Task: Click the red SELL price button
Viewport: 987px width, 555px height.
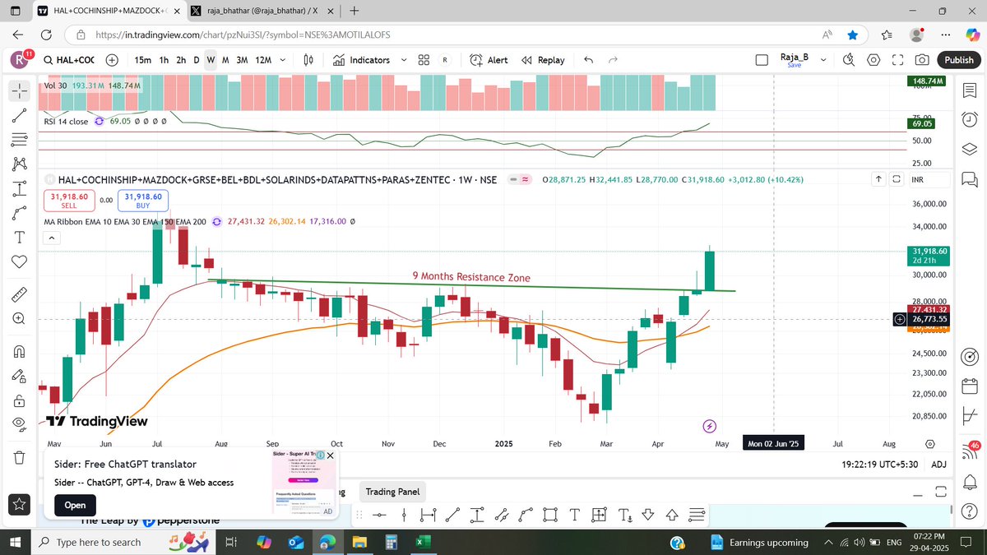Action: point(68,201)
